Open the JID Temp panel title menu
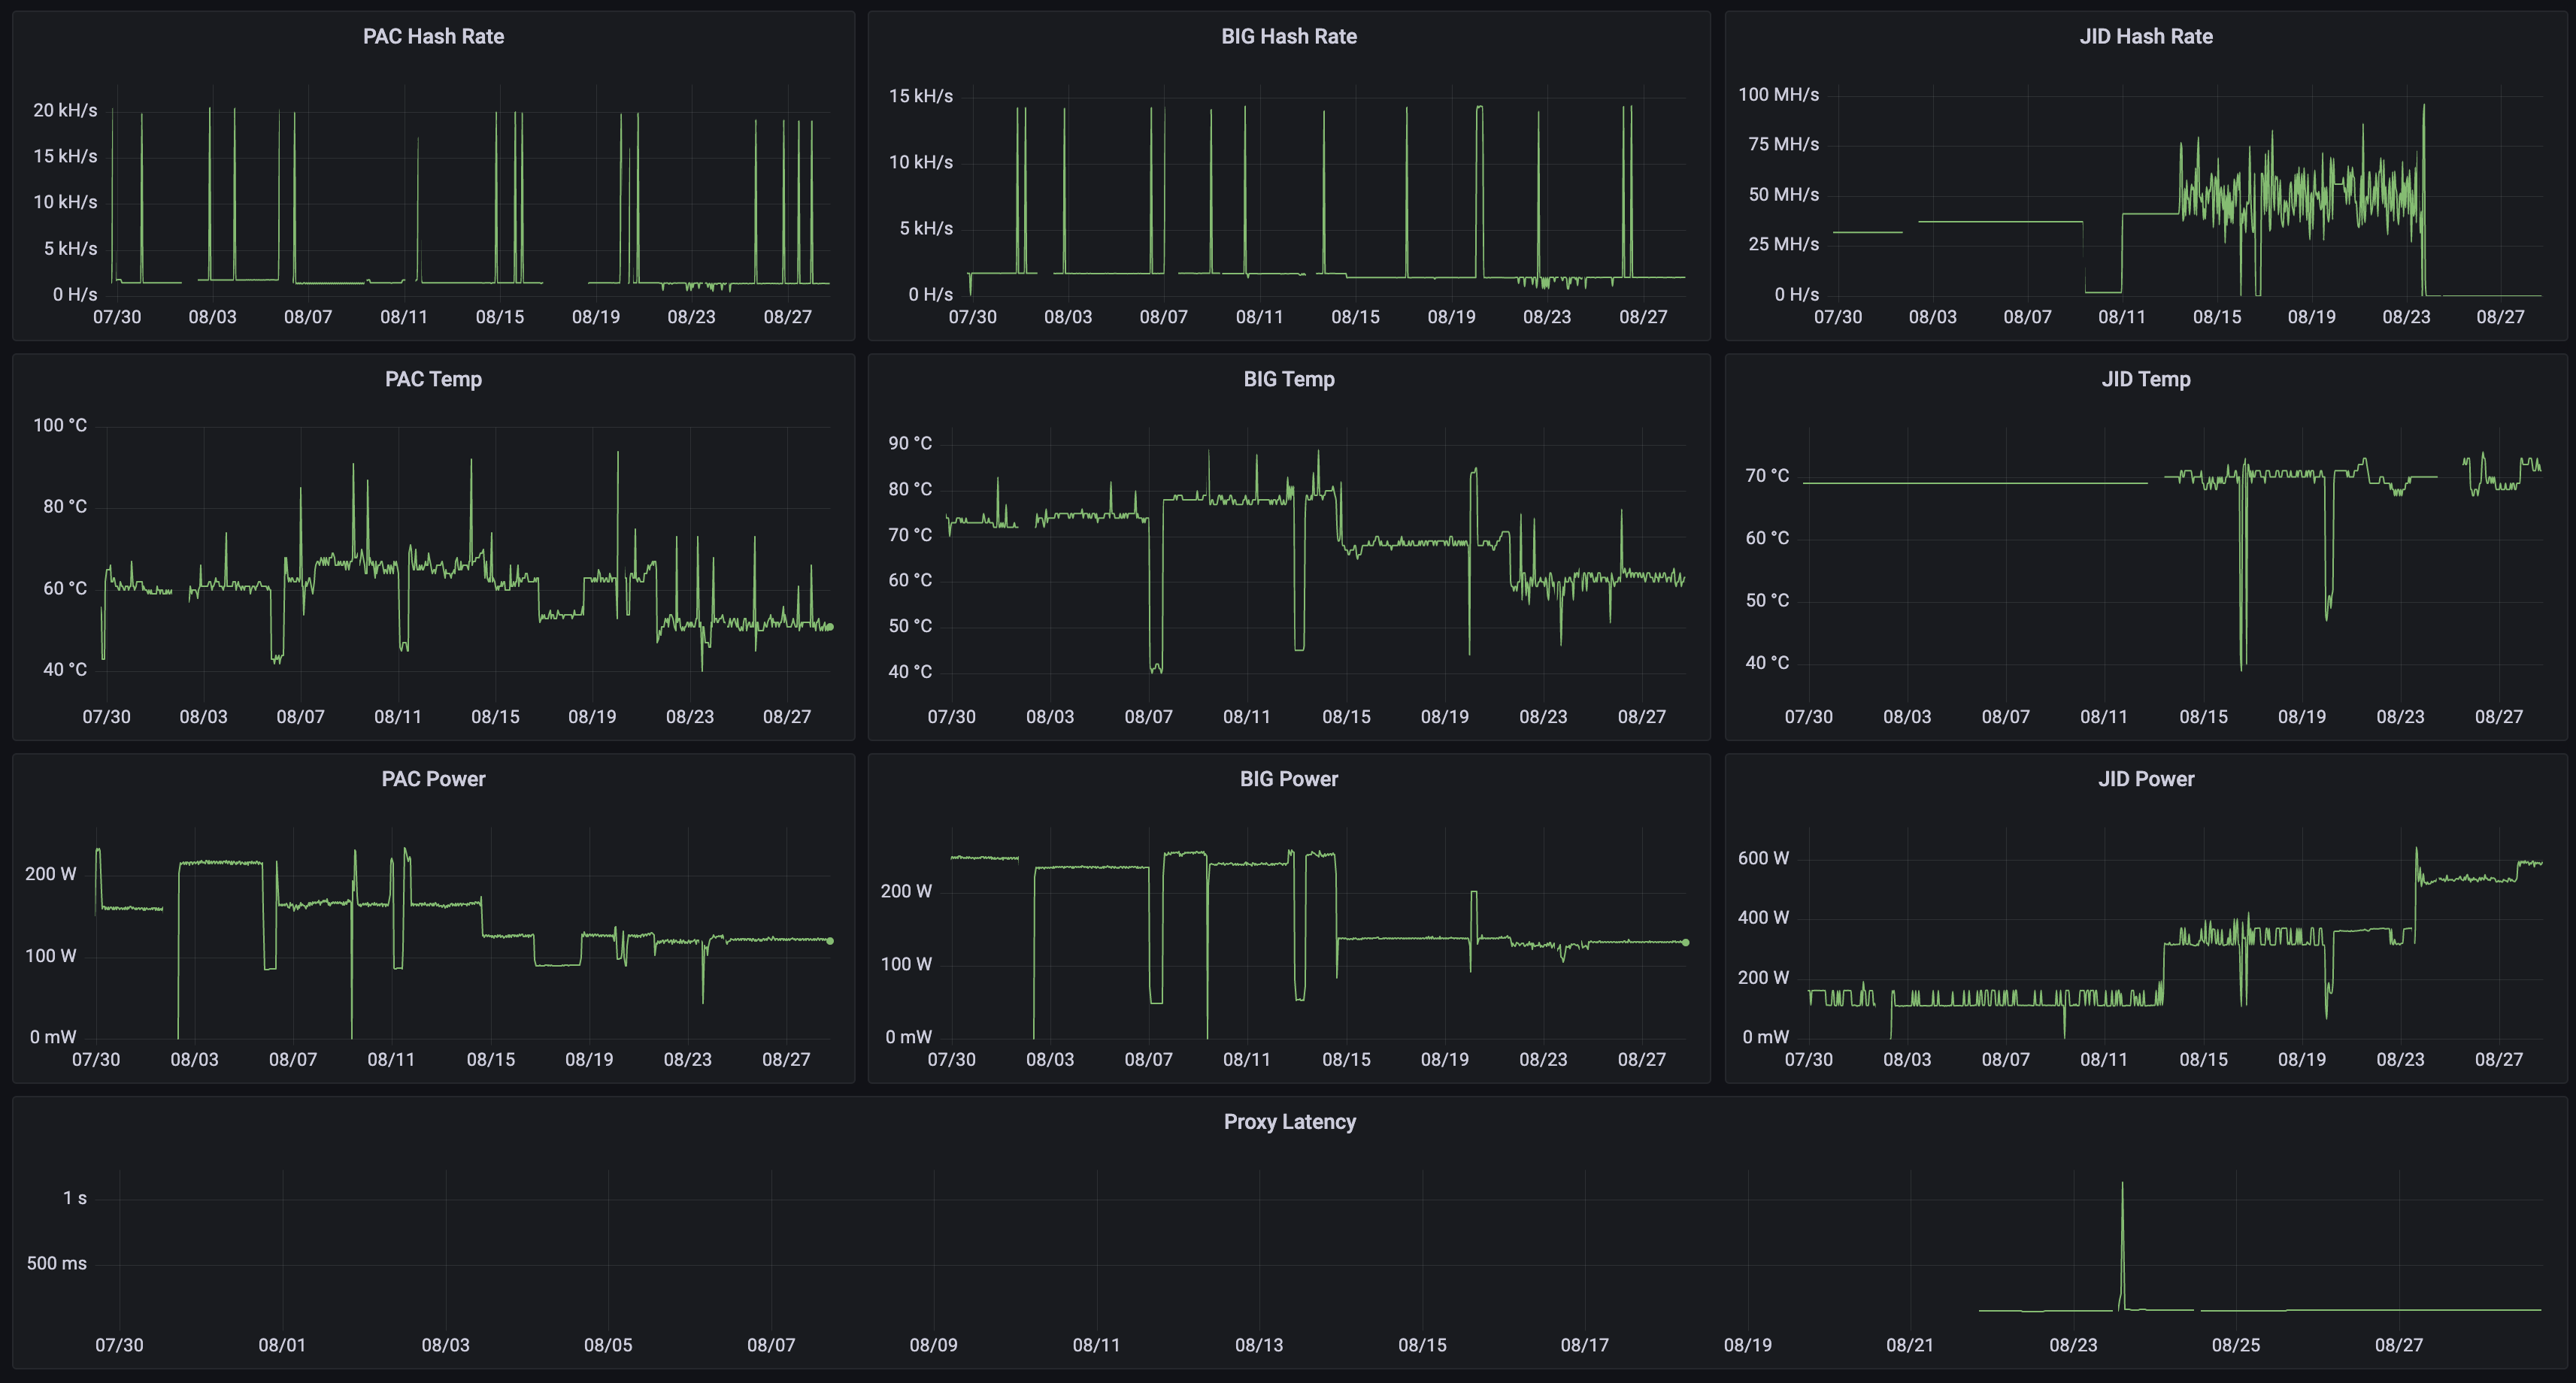The height and width of the screenshot is (1383, 2576). [2145, 380]
